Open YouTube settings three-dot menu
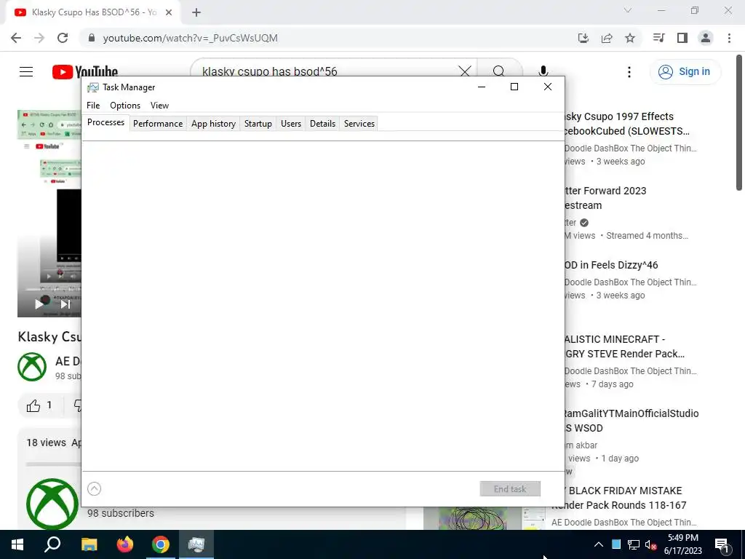This screenshot has height=559, width=745. point(629,72)
